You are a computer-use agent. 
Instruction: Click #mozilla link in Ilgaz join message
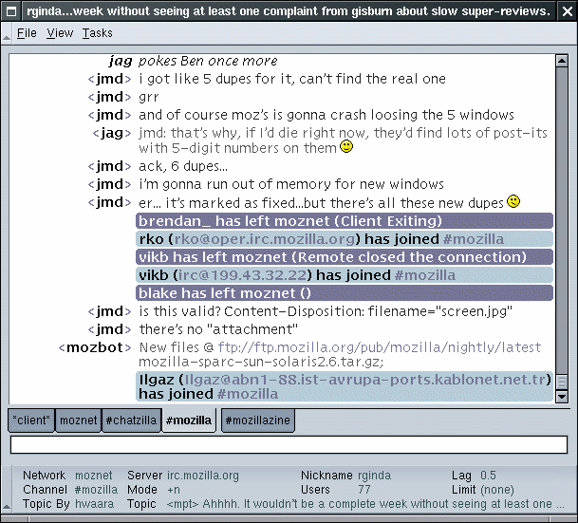[248, 394]
